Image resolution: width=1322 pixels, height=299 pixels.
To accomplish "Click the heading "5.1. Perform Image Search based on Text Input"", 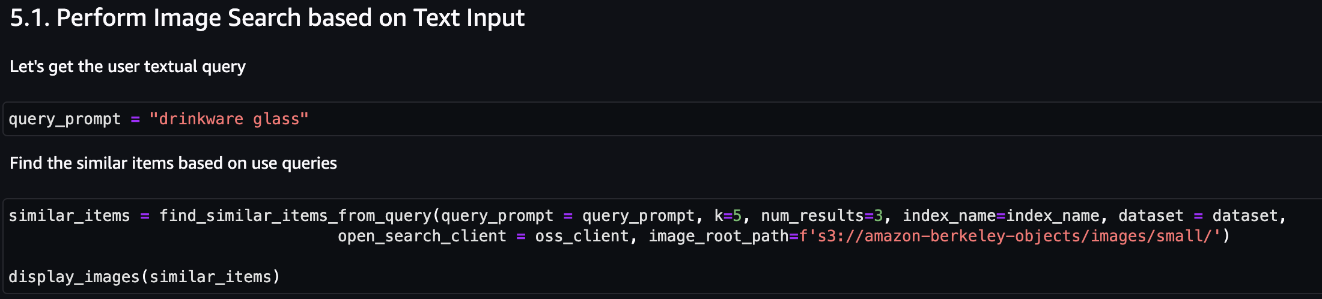I will (x=267, y=18).
